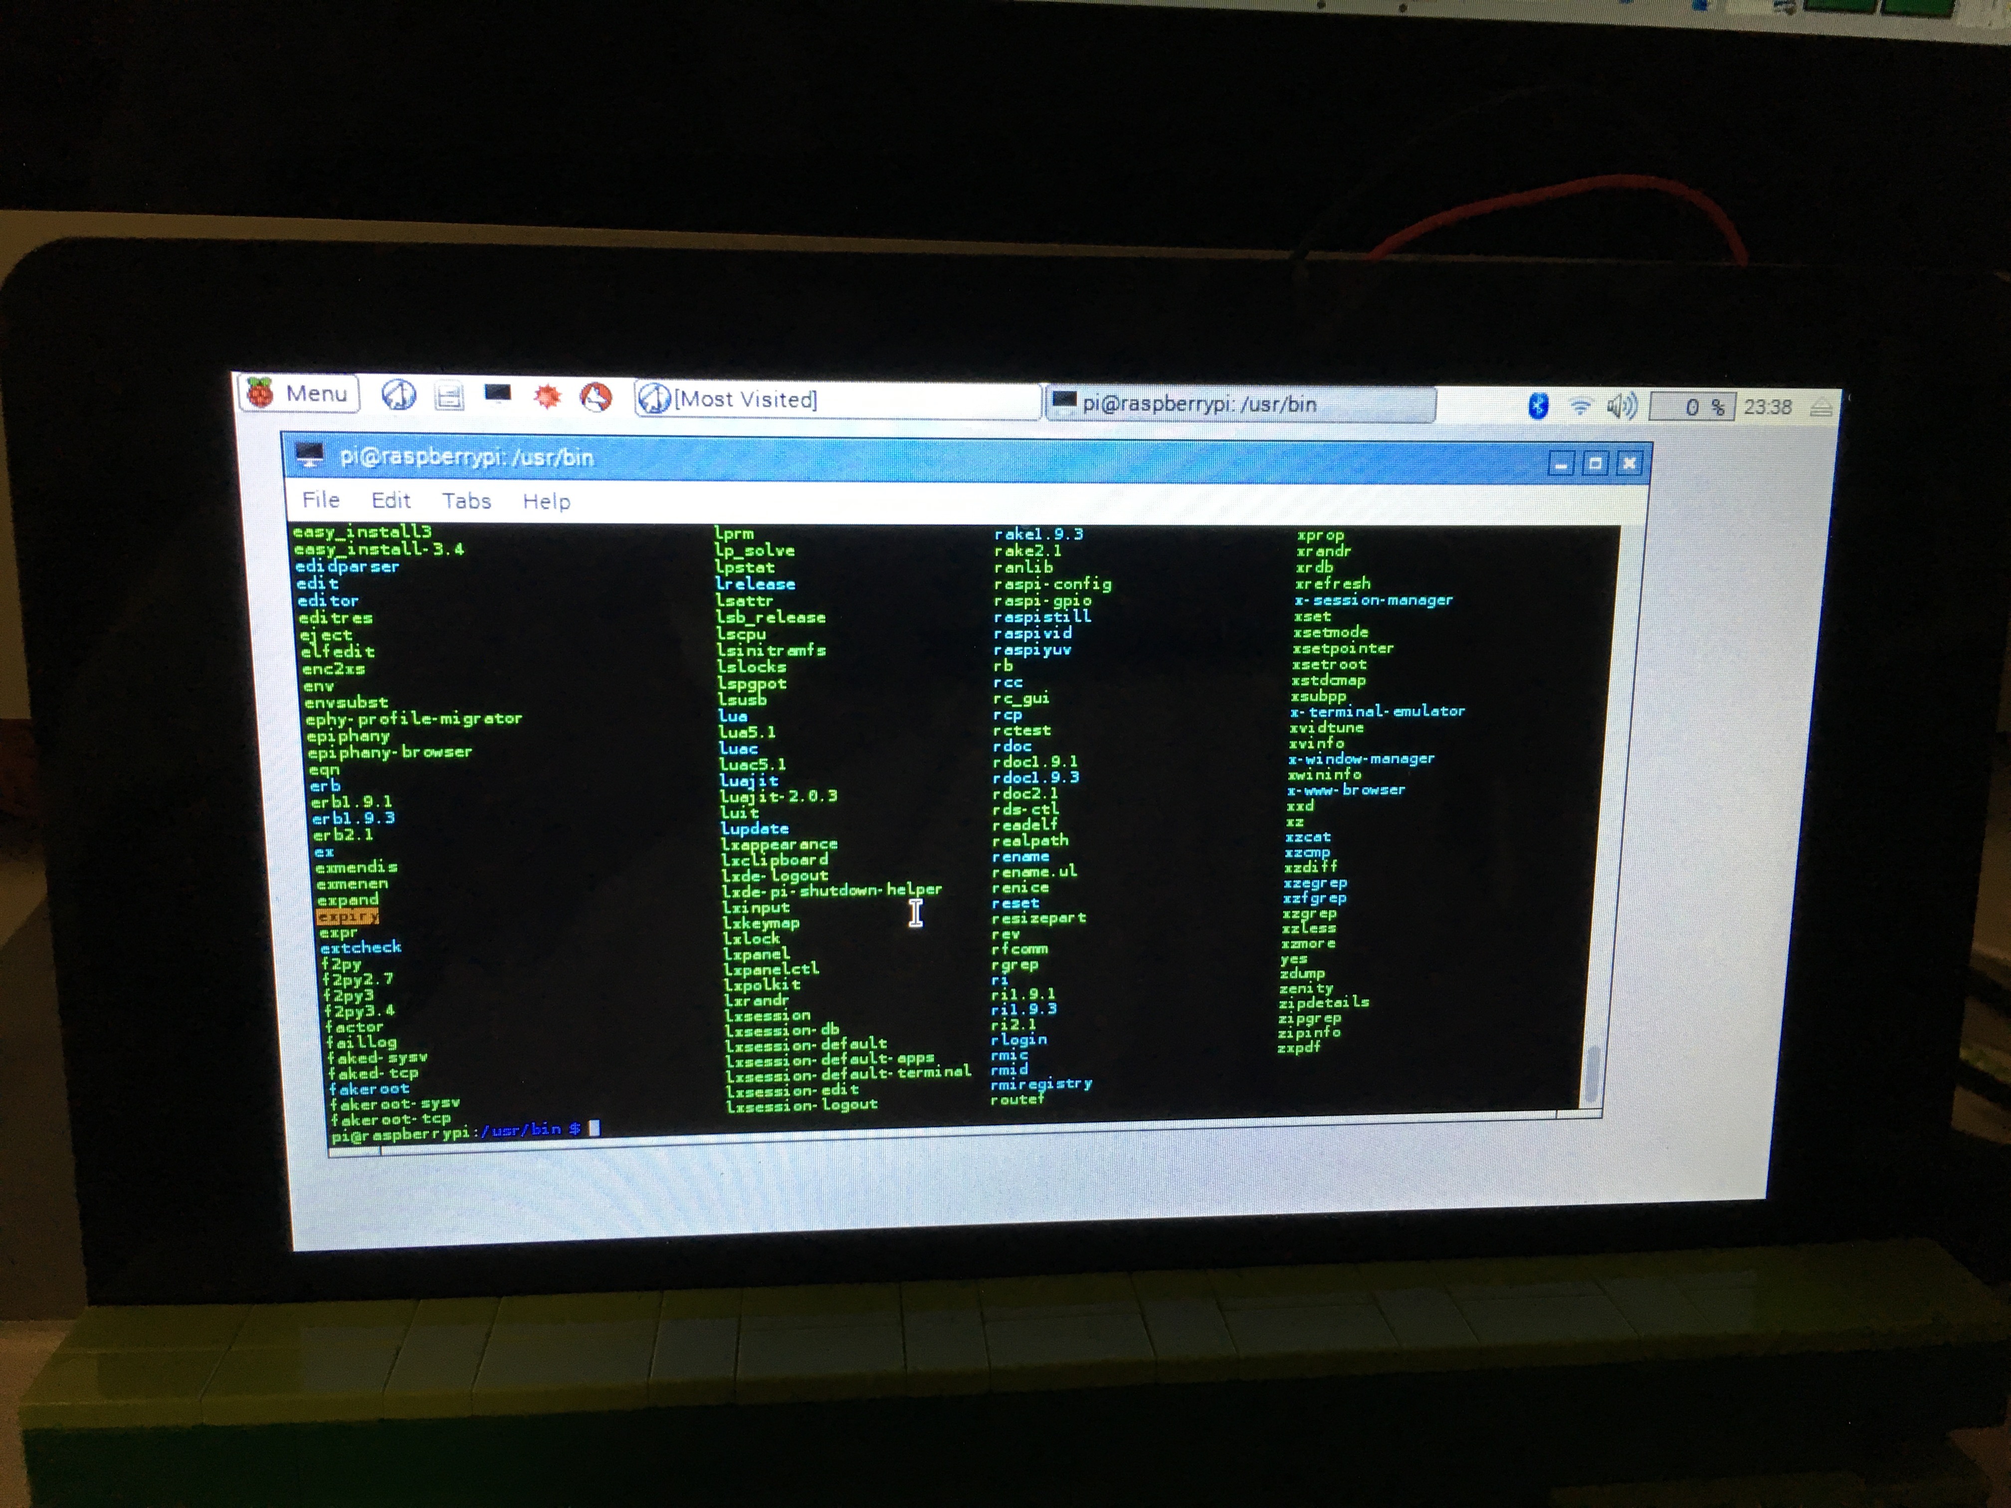This screenshot has height=1508, width=2011.
Task: Click the x-www-browser entry
Action: [x=1346, y=790]
